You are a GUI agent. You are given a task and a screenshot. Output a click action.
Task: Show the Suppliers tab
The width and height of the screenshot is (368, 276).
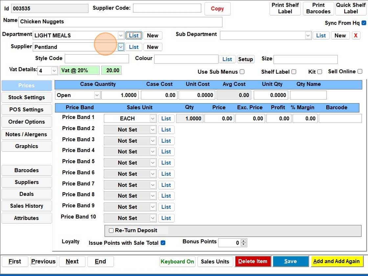pyautogui.click(x=27, y=182)
